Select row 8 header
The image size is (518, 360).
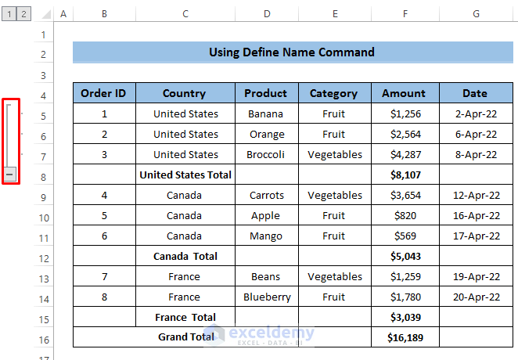[x=43, y=177]
